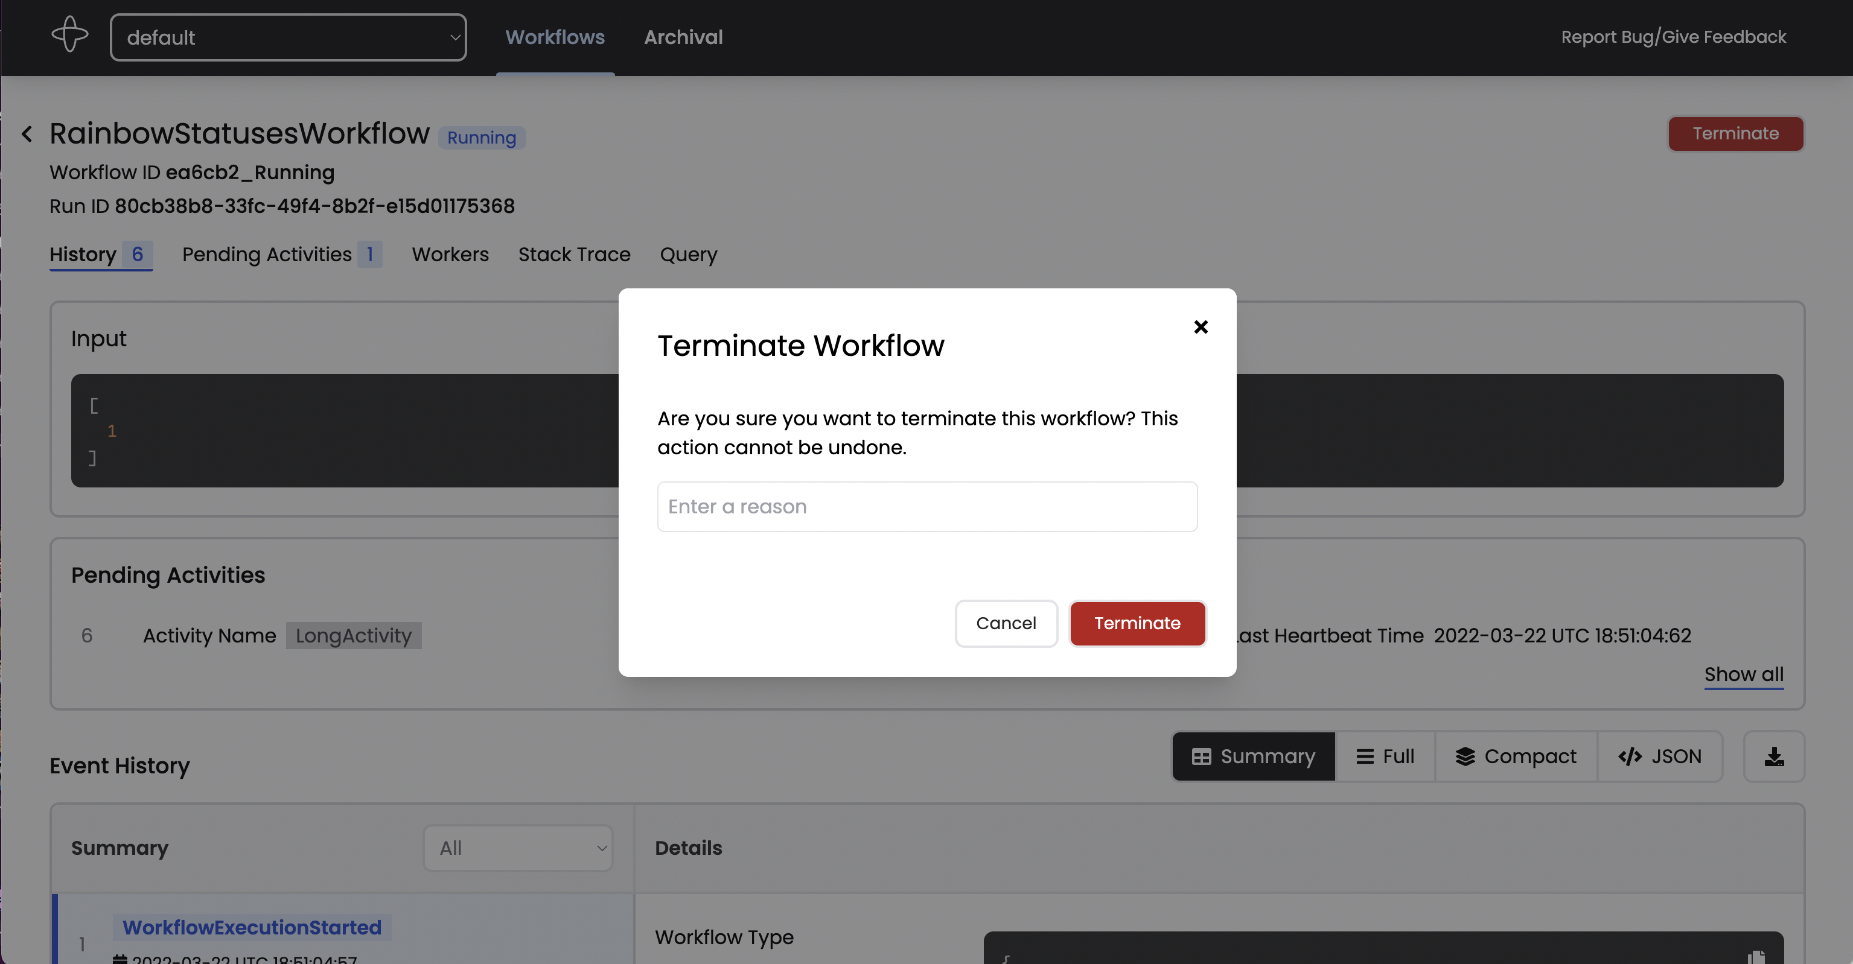The width and height of the screenshot is (1853, 964).
Task: Click the Enter a reason field
Action: tap(926, 507)
